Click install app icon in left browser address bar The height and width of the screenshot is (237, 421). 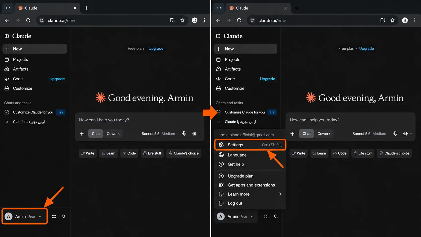tap(172, 20)
